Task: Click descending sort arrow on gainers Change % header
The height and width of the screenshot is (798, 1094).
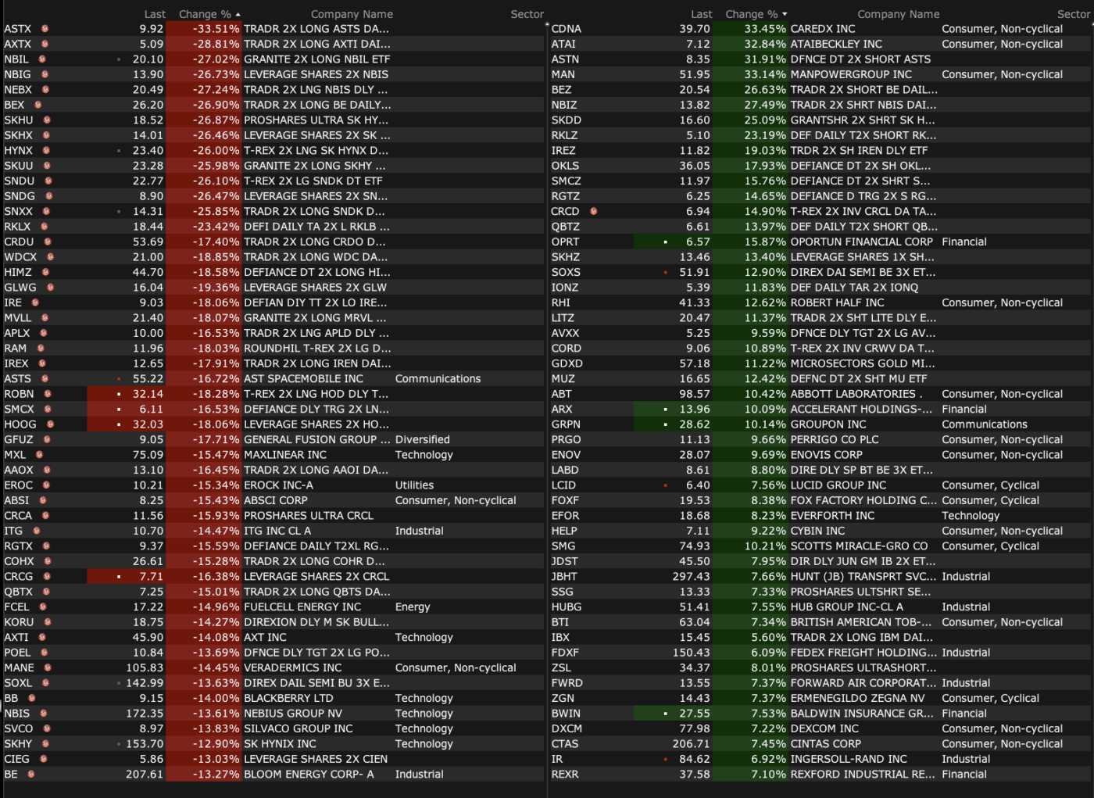Action: pyautogui.click(x=785, y=15)
